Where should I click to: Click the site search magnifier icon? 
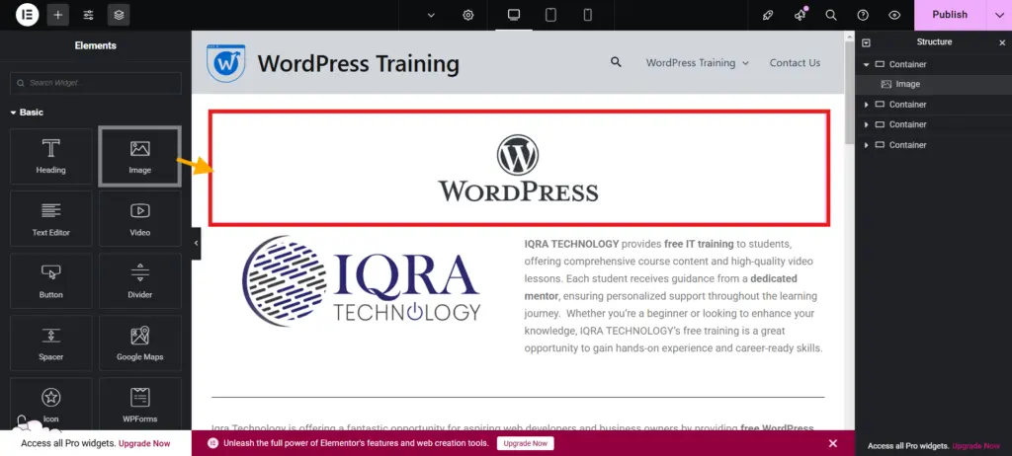click(616, 62)
